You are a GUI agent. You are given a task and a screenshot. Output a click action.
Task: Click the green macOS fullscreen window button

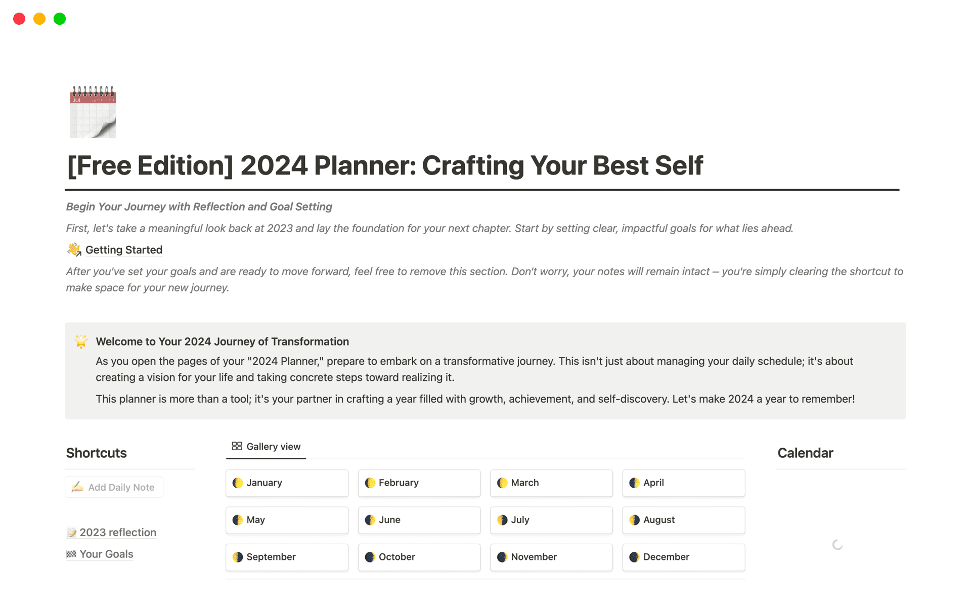pyautogui.click(x=60, y=19)
